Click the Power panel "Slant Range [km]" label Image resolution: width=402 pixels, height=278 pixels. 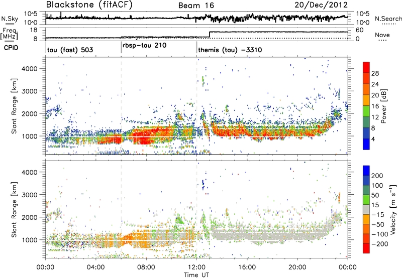coord(14,106)
